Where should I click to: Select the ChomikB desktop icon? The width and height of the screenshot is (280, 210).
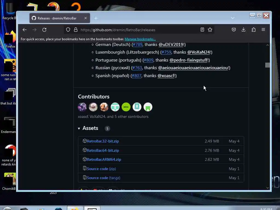click(9, 181)
